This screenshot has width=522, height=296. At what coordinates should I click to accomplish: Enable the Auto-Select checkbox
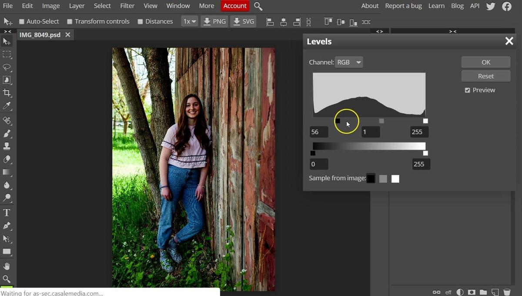click(x=21, y=22)
